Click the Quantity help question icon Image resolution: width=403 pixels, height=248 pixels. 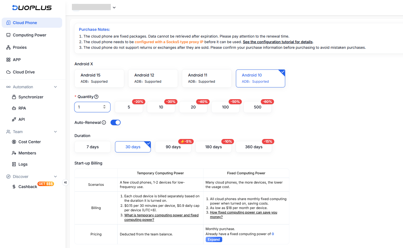pos(96,97)
